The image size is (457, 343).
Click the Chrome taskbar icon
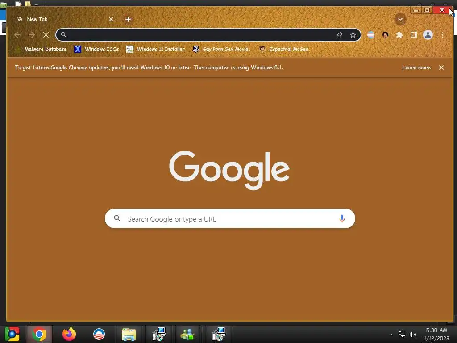click(x=39, y=334)
